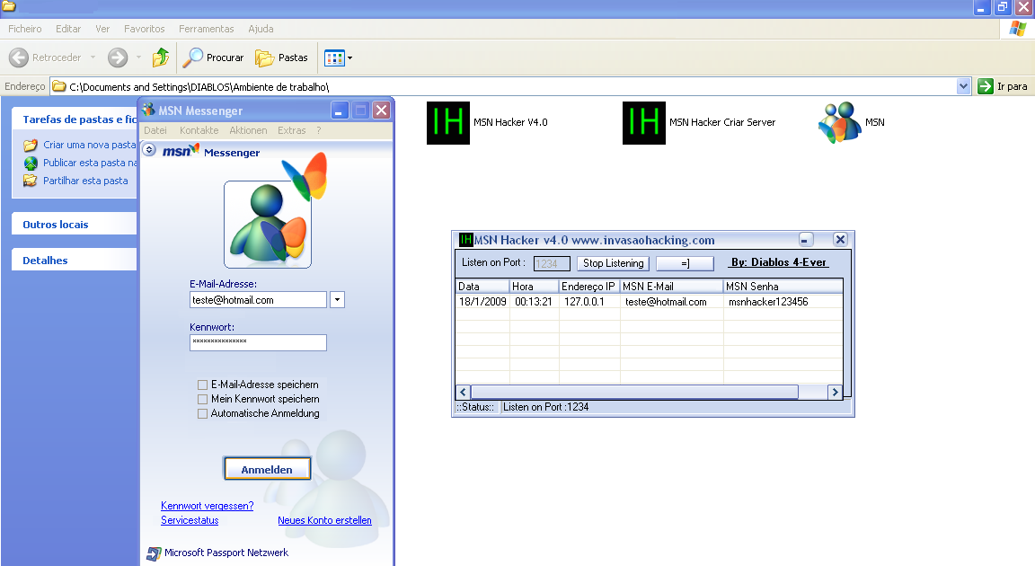Viewport: 1035px width, 566px height.
Task: Click the Retroceder back arrow icon
Action: pyautogui.click(x=19, y=58)
